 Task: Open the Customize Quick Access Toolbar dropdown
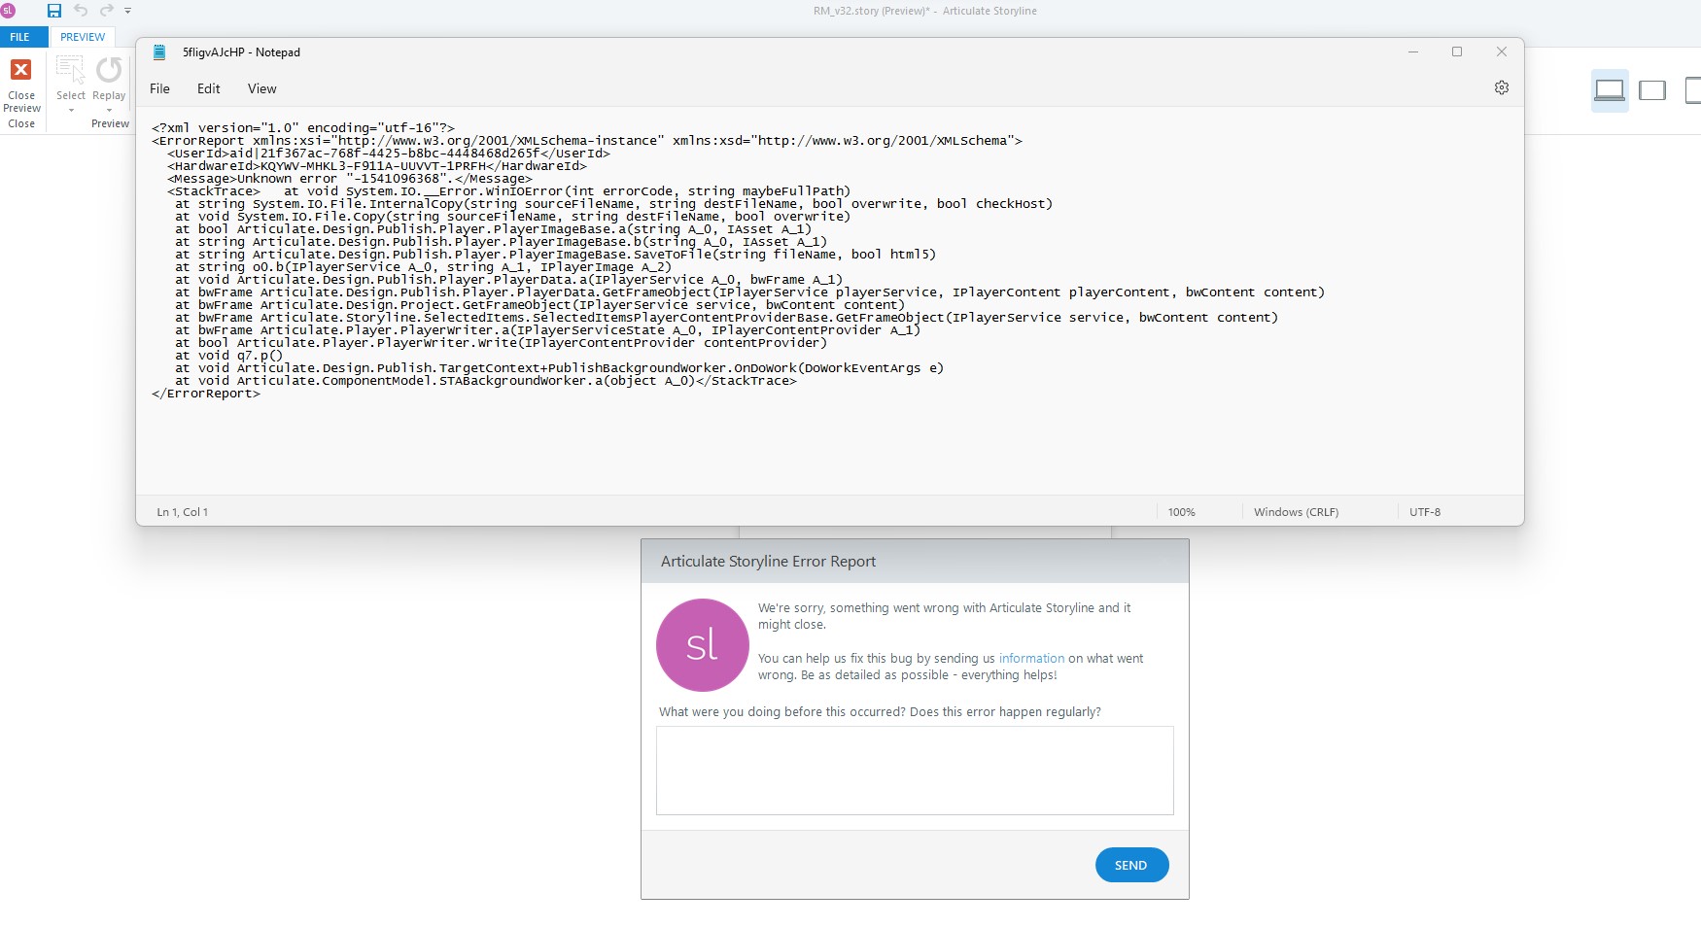tap(128, 11)
